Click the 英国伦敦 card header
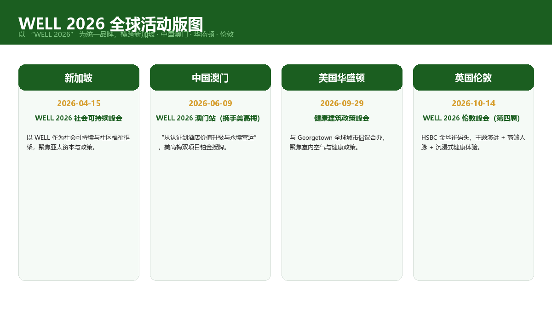552x331 pixels. point(473,78)
